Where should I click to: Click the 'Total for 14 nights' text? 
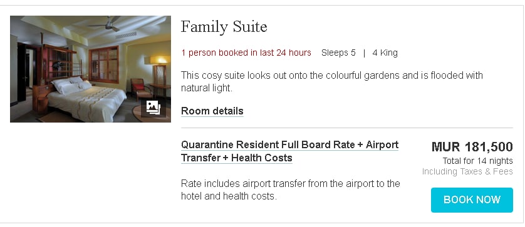(x=477, y=161)
